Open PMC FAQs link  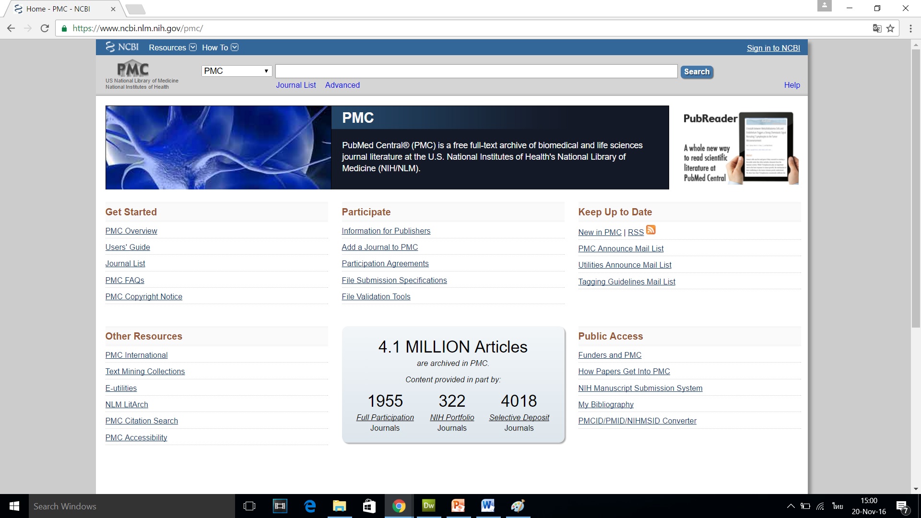click(x=125, y=280)
